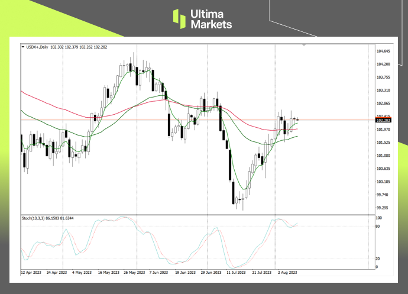Select price axis label 104.200
408x294 pixels.
[383, 64]
